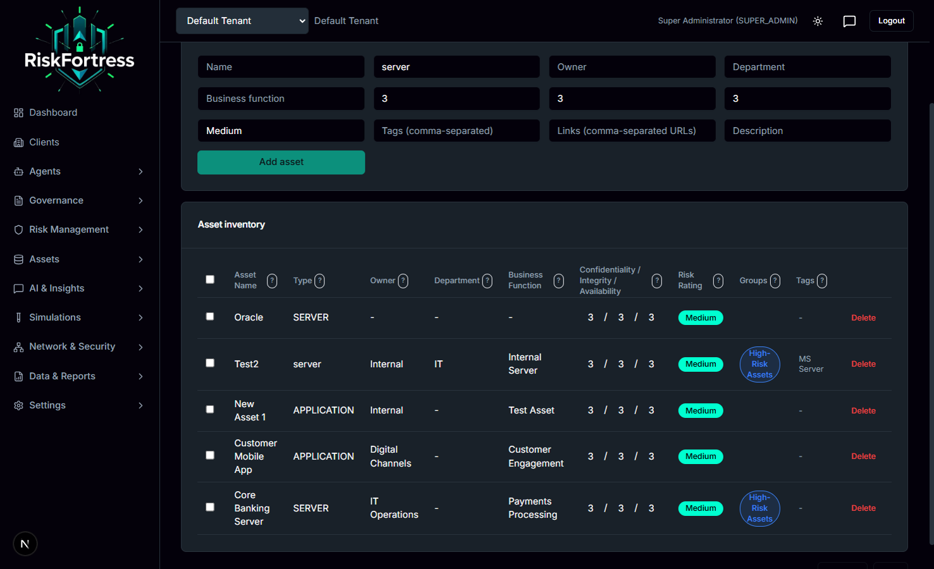Switch to light theme using the sun icon

pyautogui.click(x=818, y=21)
